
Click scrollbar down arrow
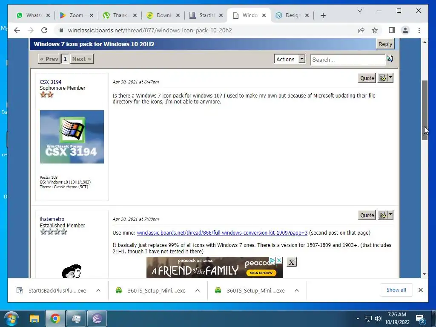425,274
